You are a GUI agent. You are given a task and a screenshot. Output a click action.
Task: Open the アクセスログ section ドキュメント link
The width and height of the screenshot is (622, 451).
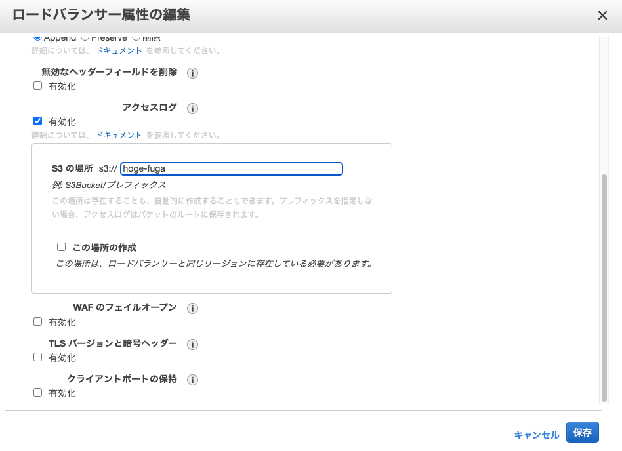tap(119, 135)
